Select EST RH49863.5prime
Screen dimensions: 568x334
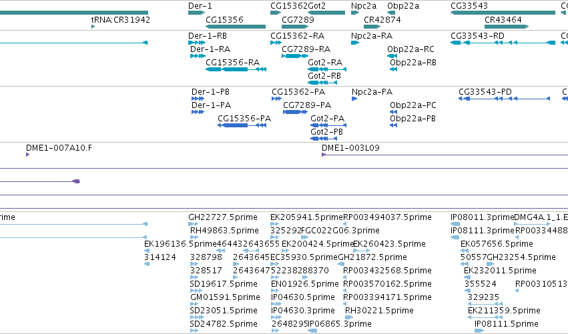coord(194,237)
